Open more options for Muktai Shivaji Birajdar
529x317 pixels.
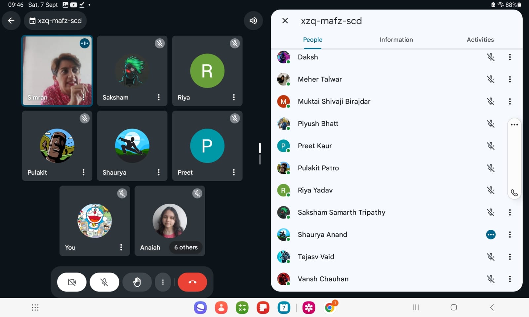510,101
